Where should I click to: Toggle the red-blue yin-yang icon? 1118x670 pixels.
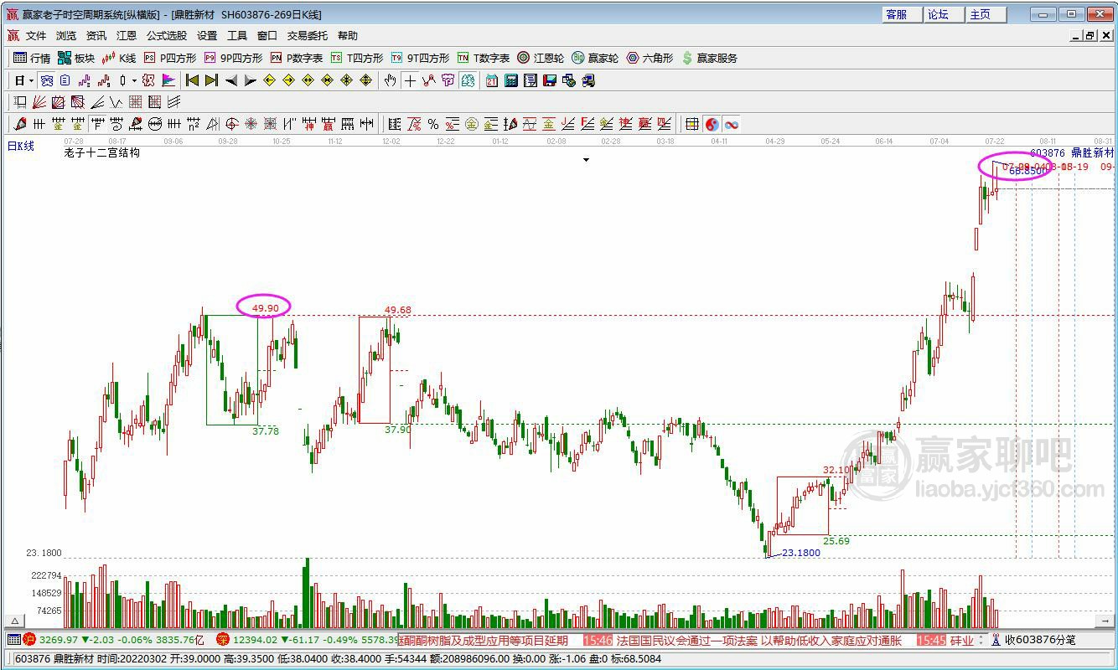(x=712, y=124)
